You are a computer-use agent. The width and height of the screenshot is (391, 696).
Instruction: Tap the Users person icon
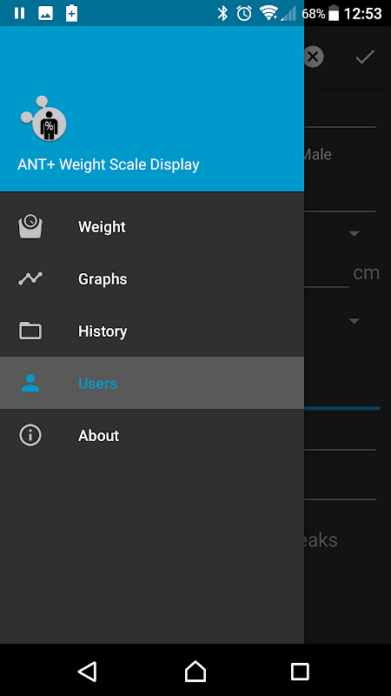pyautogui.click(x=30, y=383)
